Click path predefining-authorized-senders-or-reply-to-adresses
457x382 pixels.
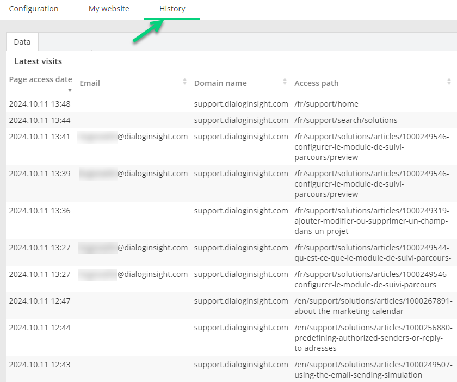pyautogui.click(x=373, y=338)
